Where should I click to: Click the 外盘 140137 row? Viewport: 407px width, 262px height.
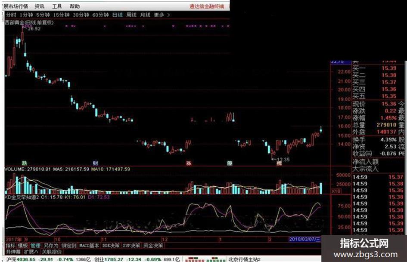[375, 132]
